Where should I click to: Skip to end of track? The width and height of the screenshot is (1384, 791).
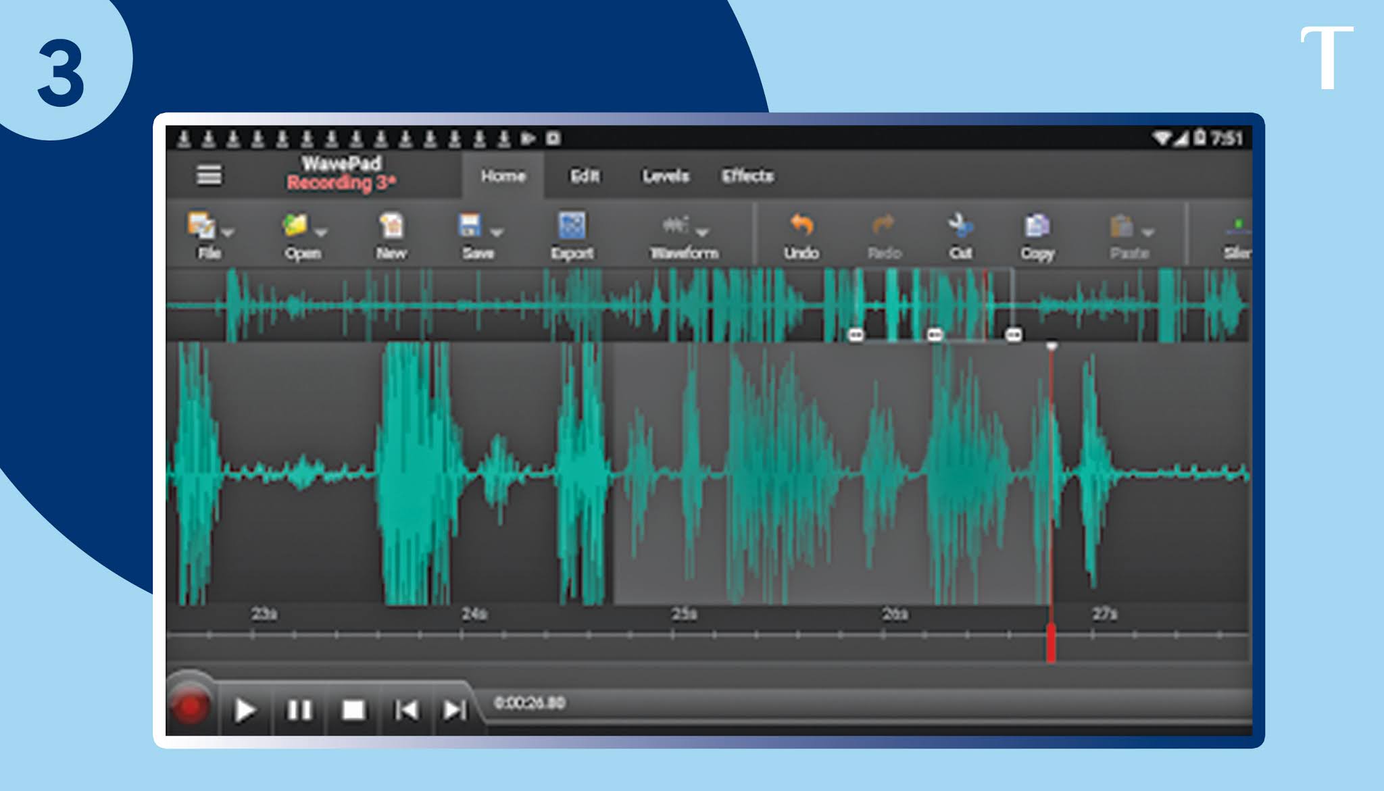point(455,710)
